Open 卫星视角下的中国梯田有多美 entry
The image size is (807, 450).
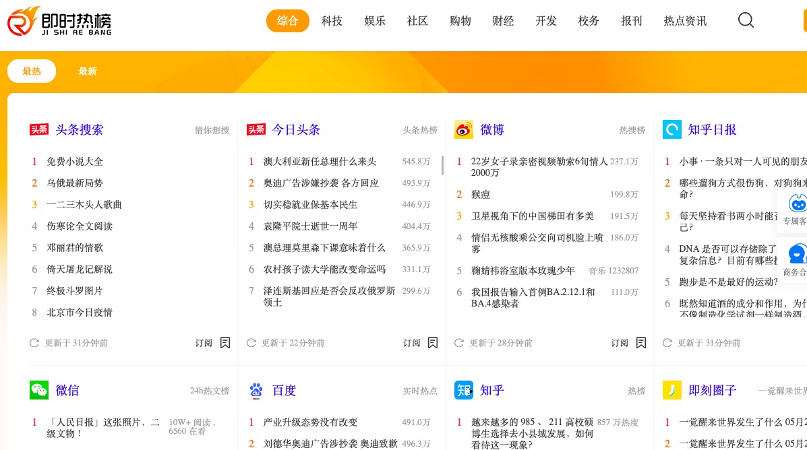[x=533, y=216]
